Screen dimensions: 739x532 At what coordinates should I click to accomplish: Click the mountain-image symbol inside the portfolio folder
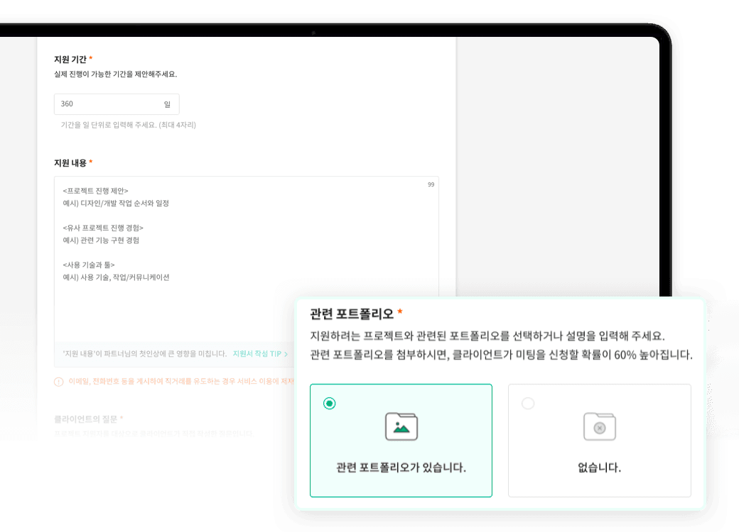[403, 429]
